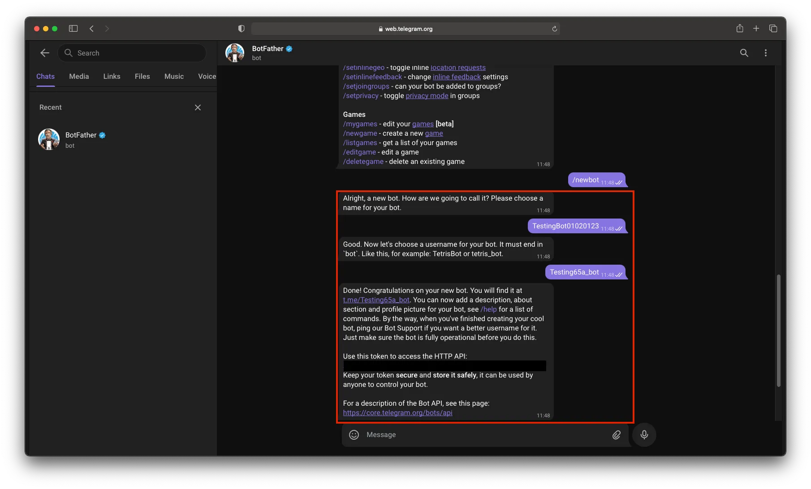Click the /setjoingroups command

pyautogui.click(x=366, y=86)
